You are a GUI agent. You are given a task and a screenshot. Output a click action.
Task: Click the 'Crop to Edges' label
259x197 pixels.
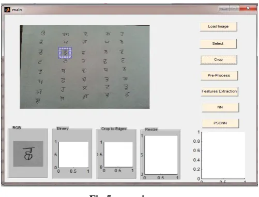[114, 128]
